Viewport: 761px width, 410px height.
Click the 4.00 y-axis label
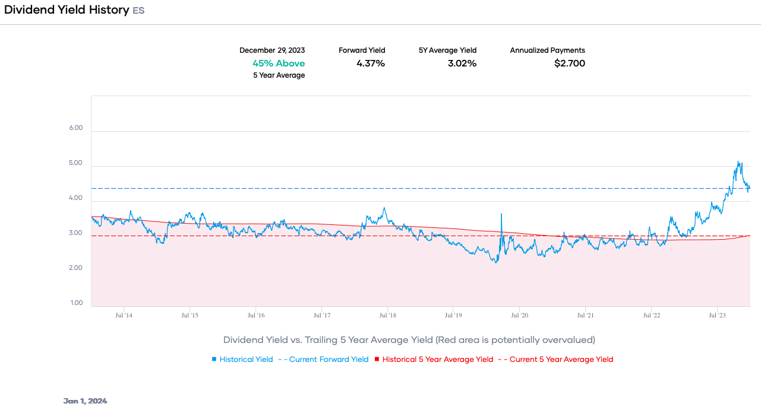76,198
